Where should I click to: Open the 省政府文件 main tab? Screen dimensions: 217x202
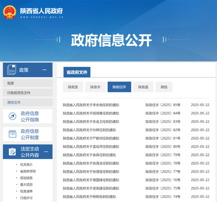[x=77, y=72]
